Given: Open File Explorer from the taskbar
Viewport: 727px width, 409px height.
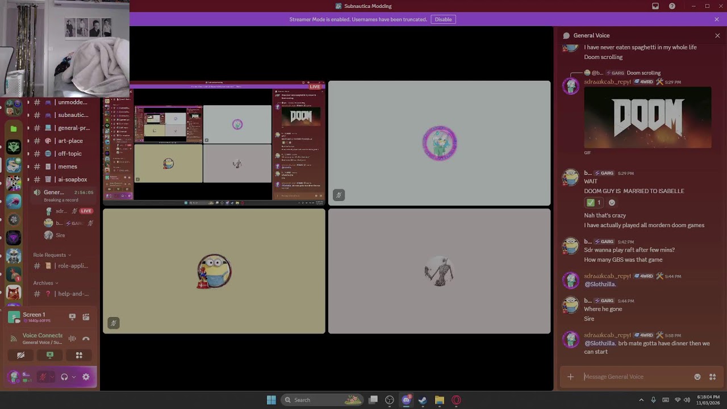Looking at the screenshot, I should pyautogui.click(x=439, y=400).
